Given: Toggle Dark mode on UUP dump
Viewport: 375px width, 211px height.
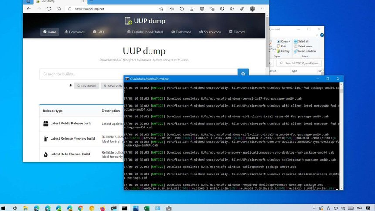Looking at the screenshot, I should [x=181, y=32].
